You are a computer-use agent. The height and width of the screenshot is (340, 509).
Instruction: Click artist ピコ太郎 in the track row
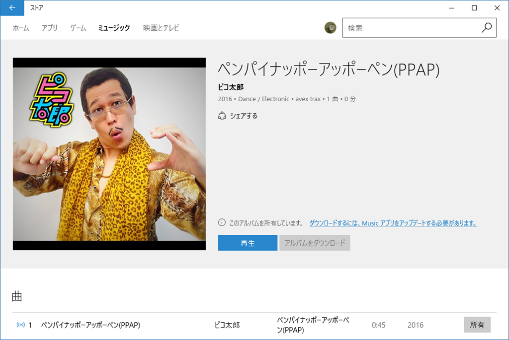coord(227,325)
